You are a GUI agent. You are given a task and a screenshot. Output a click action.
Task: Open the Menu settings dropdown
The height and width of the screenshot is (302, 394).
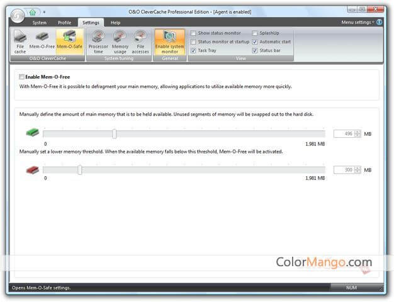(357, 22)
